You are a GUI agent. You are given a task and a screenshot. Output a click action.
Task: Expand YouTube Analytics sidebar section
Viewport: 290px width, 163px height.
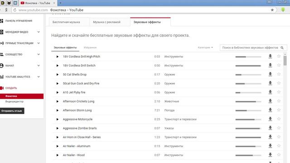coord(39,77)
